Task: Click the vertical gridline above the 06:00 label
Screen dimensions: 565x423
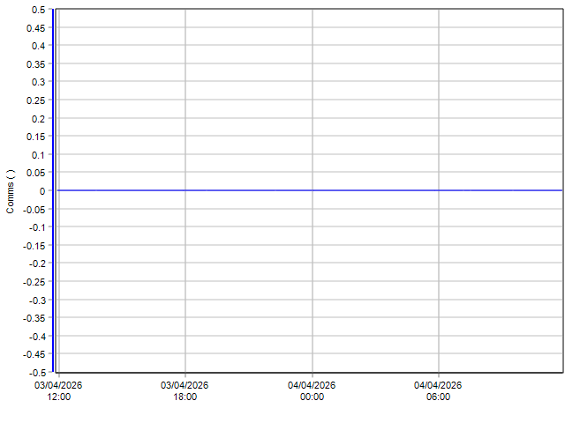Action: point(439,106)
